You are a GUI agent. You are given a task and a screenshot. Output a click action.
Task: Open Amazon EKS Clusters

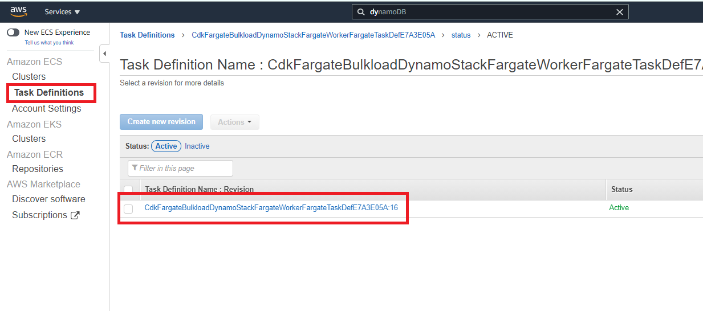[x=29, y=139]
